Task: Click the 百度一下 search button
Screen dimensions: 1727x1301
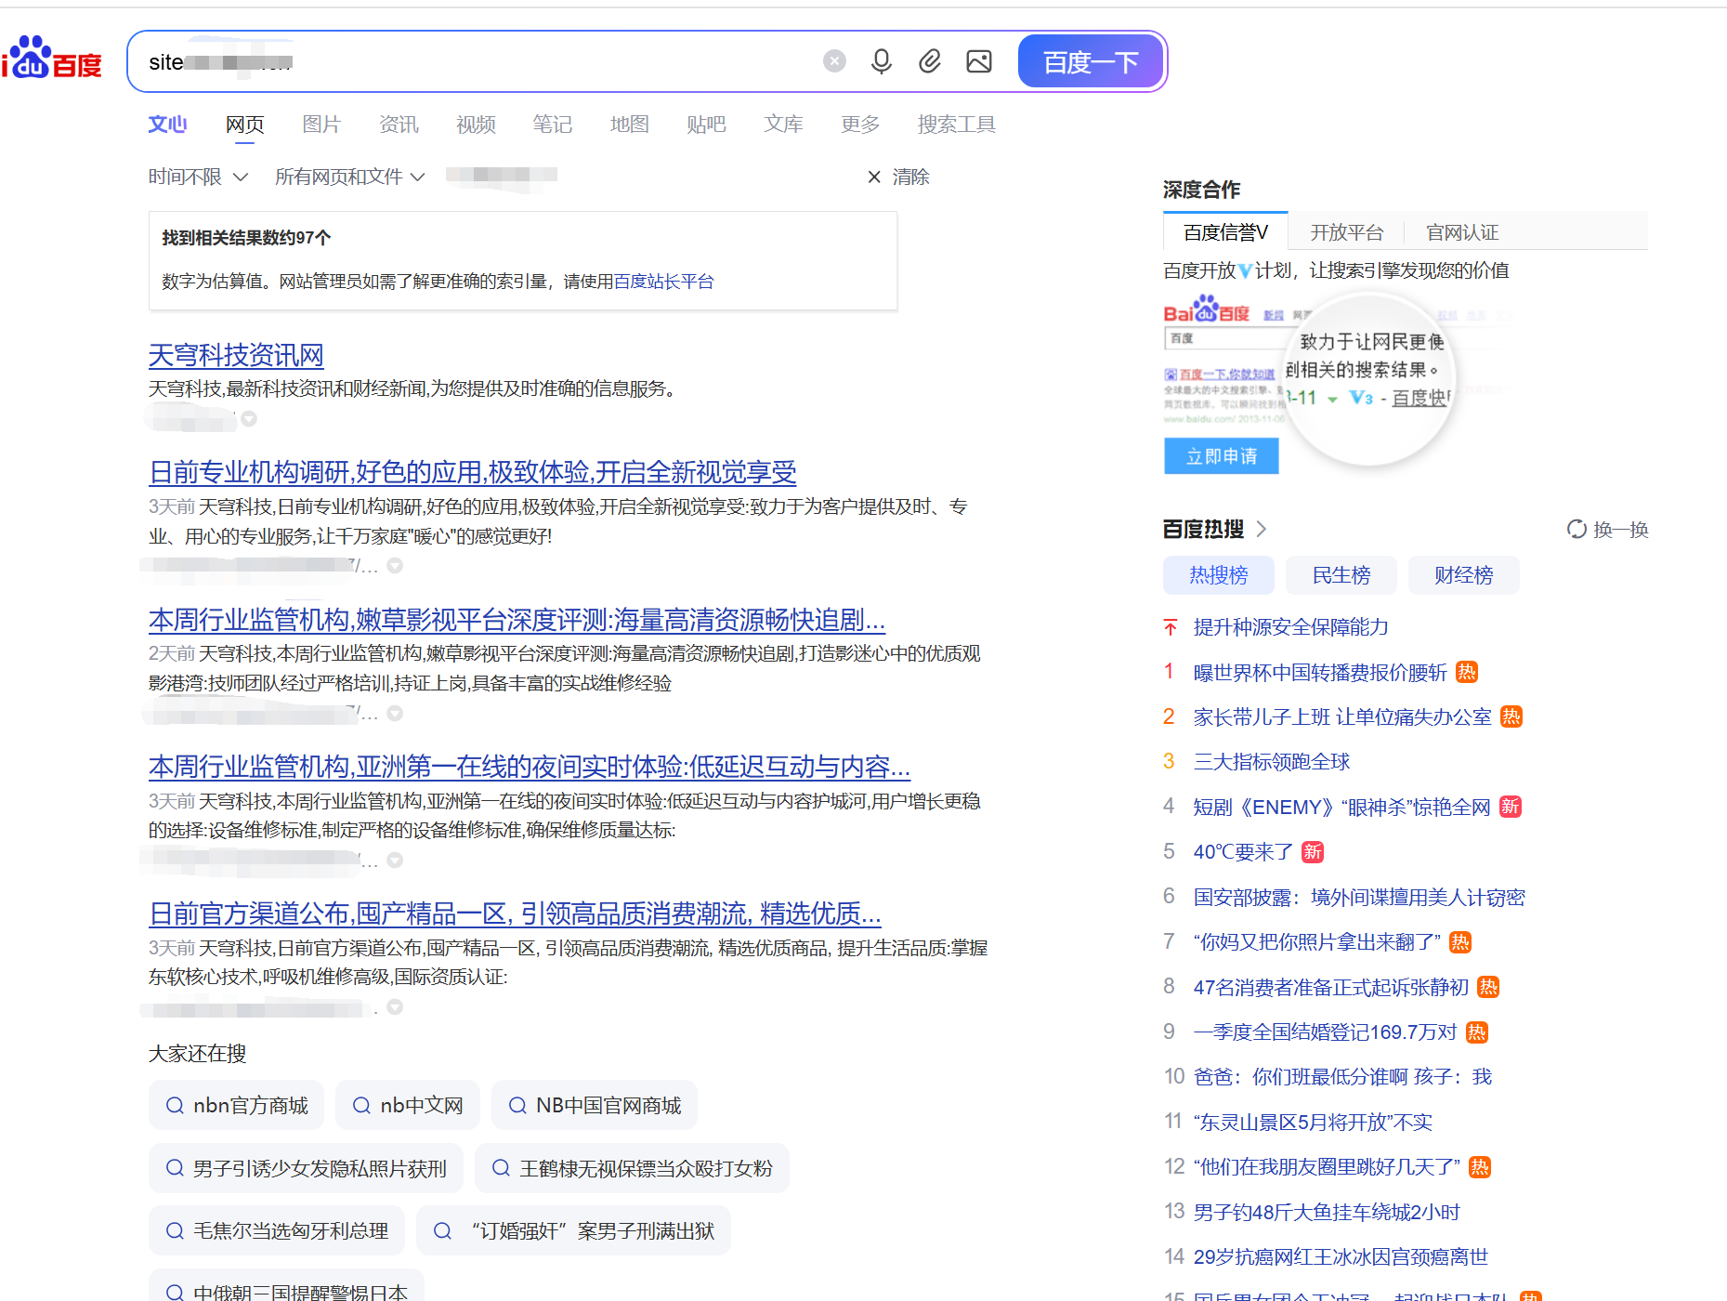Action: tap(1091, 61)
